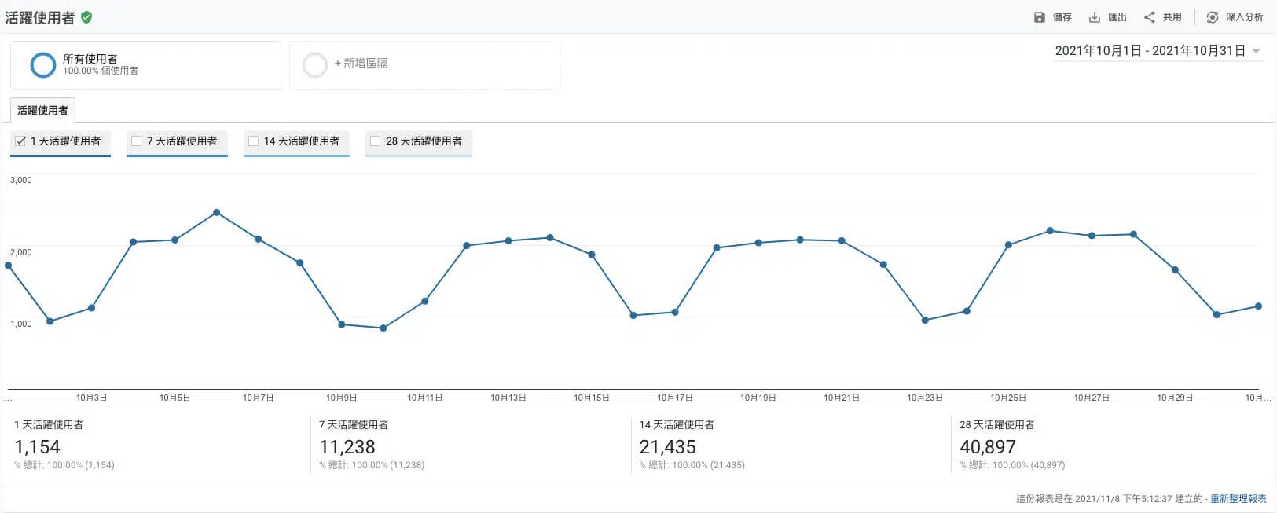Click the blue circle for 所有使用者 segment
The height and width of the screenshot is (513, 1277).
tap(42, 65)
